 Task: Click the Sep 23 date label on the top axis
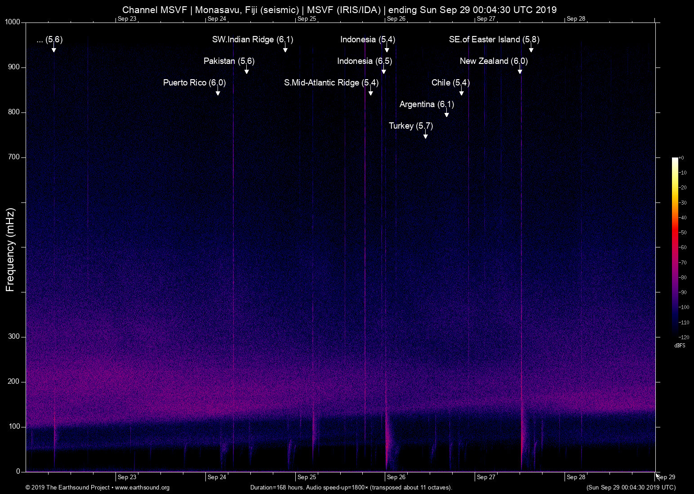127,19
